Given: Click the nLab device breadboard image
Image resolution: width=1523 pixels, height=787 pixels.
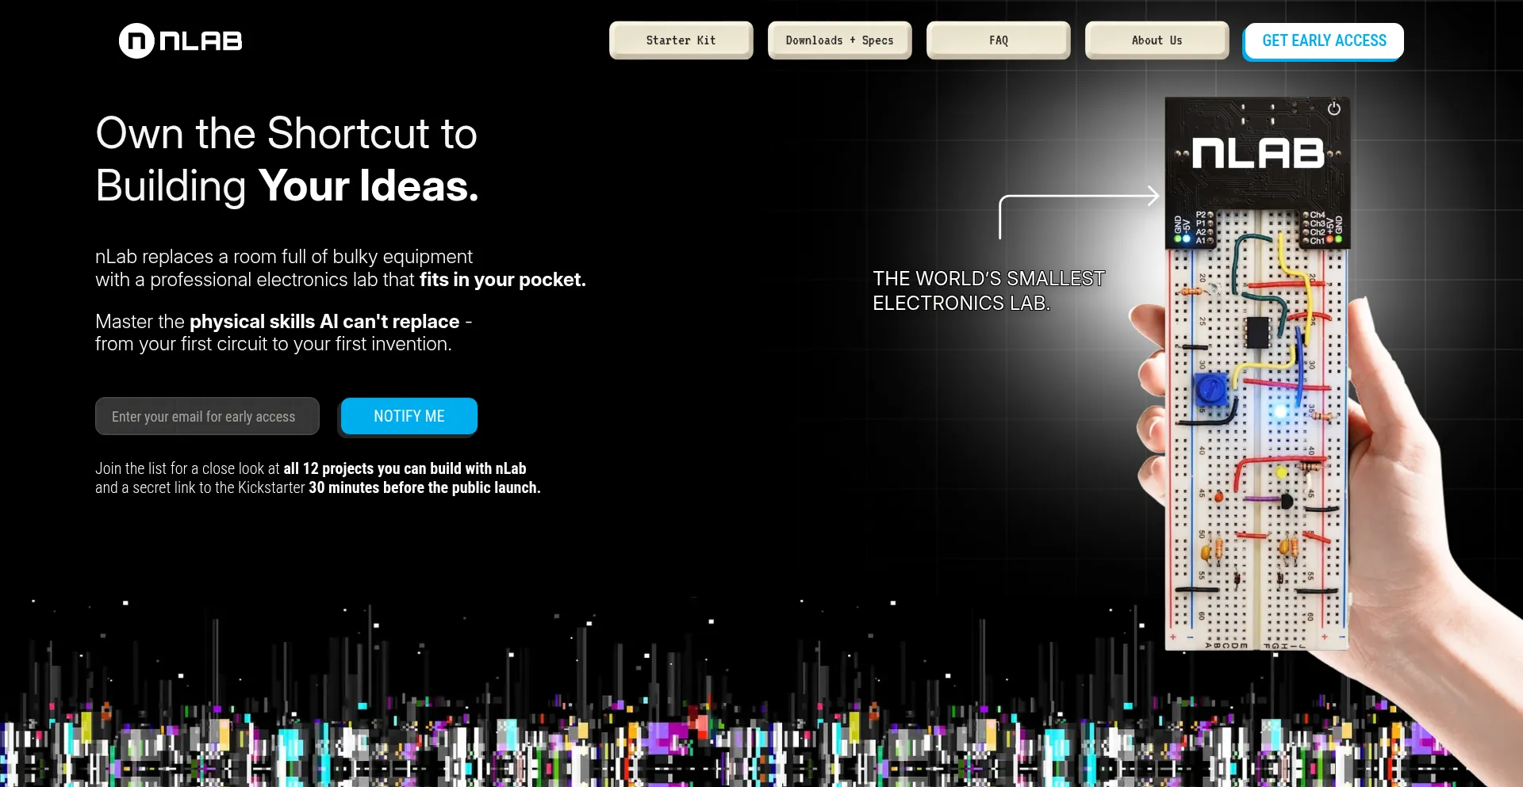Looking at the screenshot, I should [x=1257, y=372].
